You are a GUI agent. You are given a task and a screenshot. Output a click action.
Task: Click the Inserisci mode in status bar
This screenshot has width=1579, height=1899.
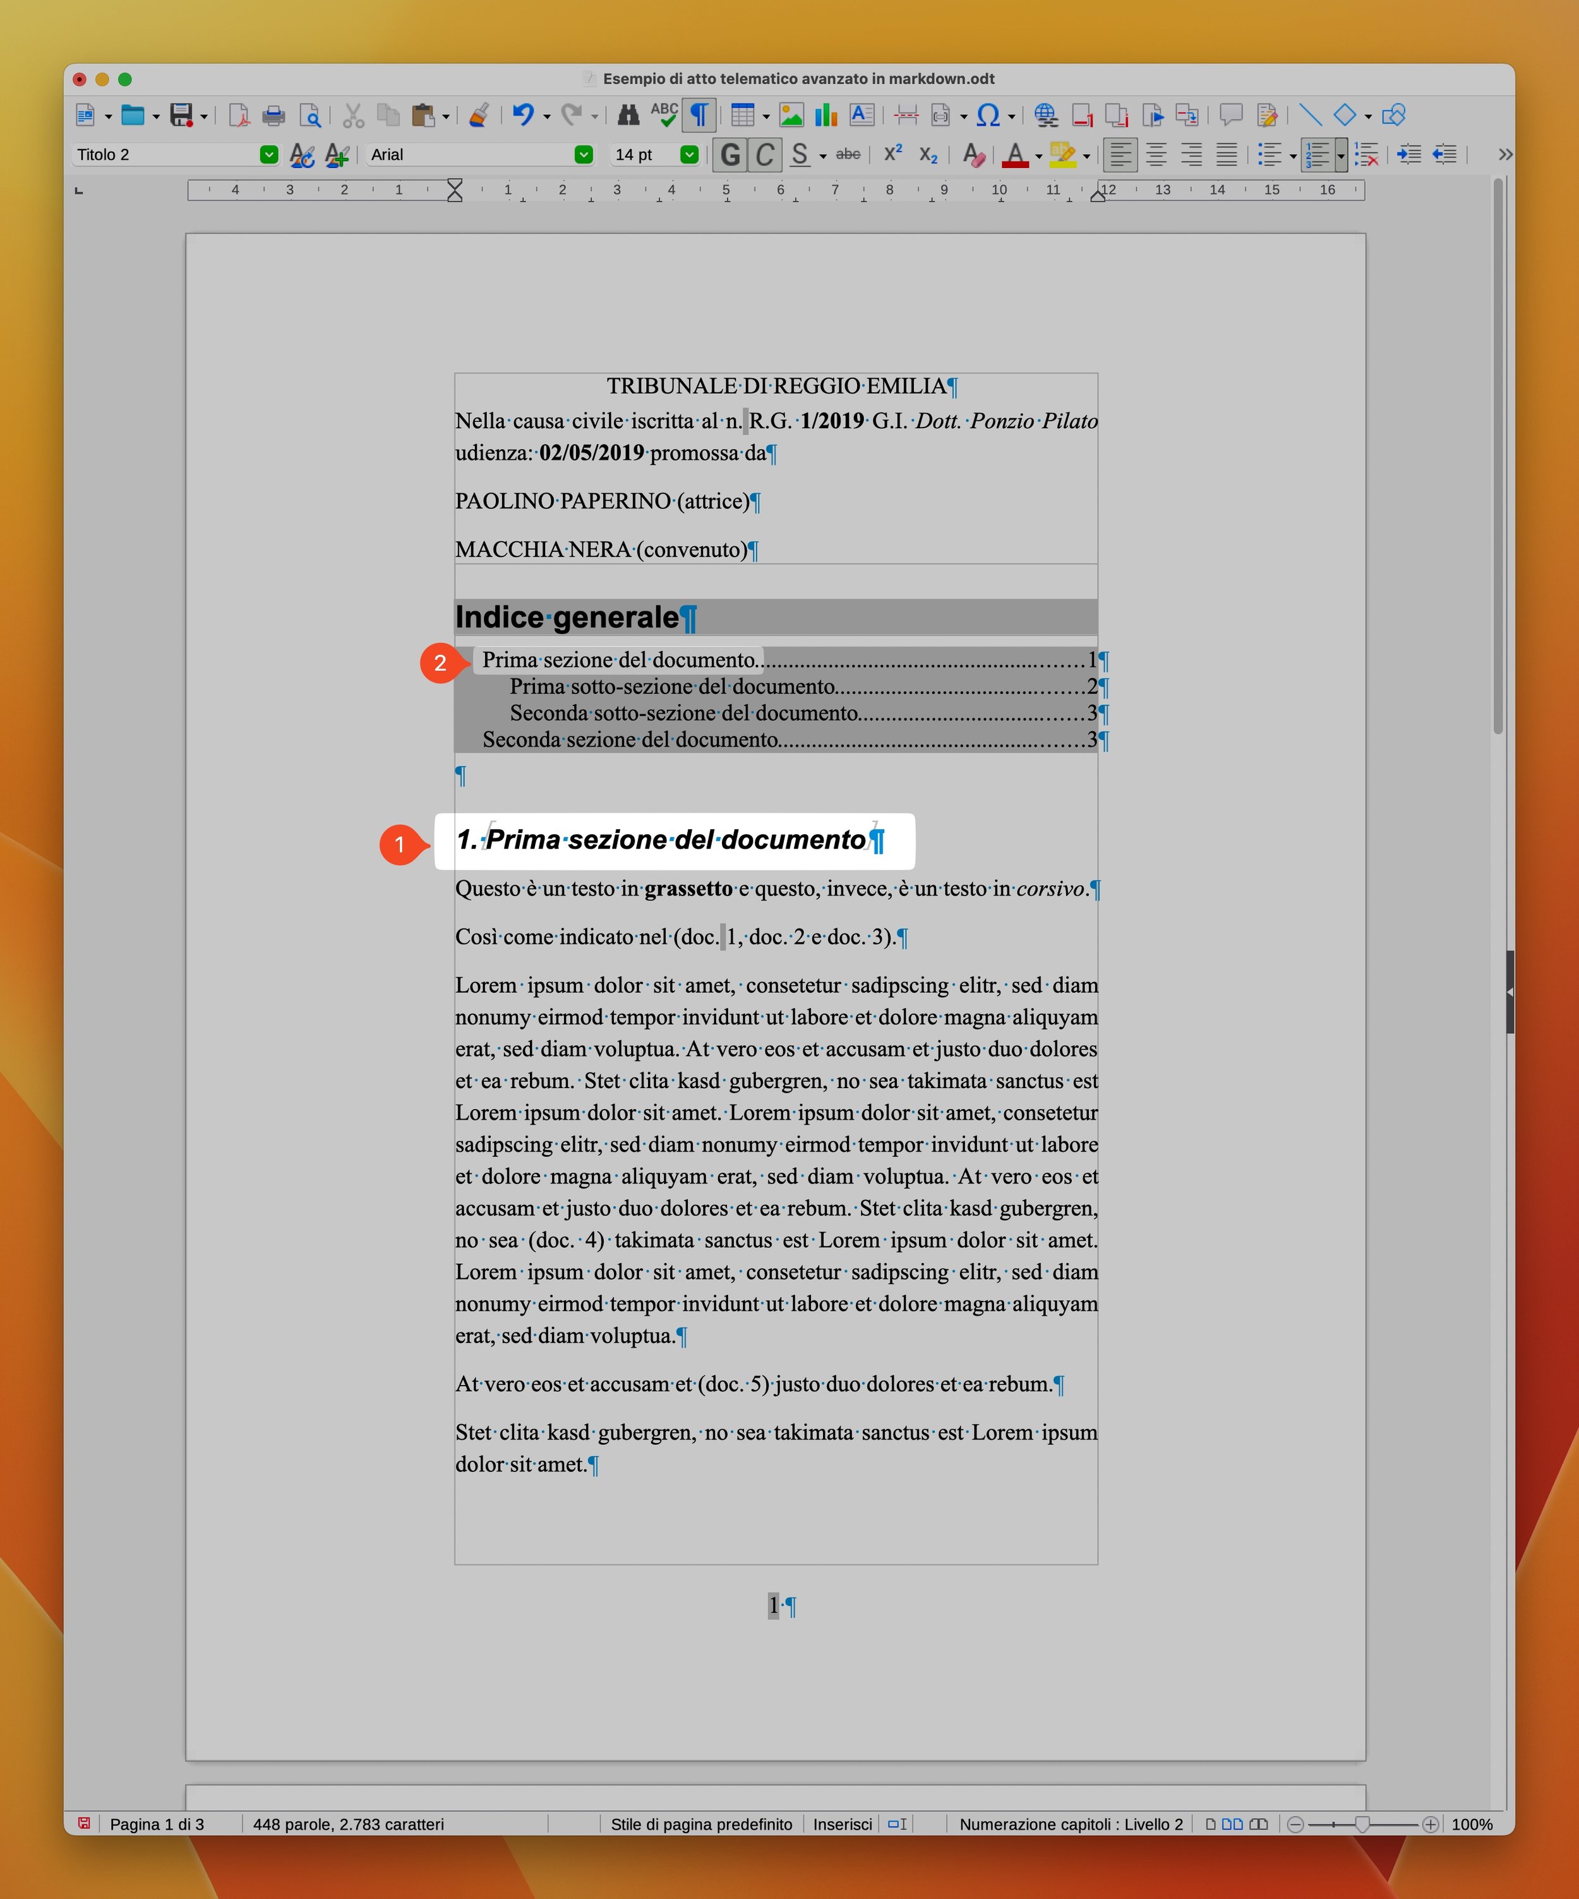coord(843,1824)
